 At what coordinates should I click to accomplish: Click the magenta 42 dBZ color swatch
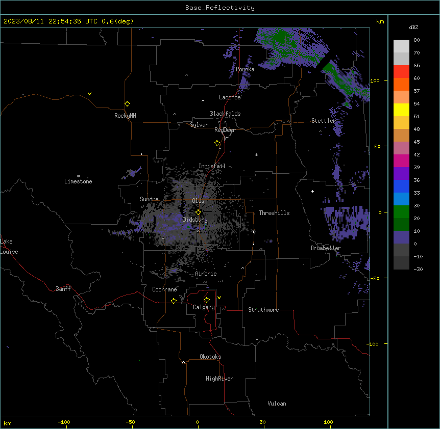401,160
